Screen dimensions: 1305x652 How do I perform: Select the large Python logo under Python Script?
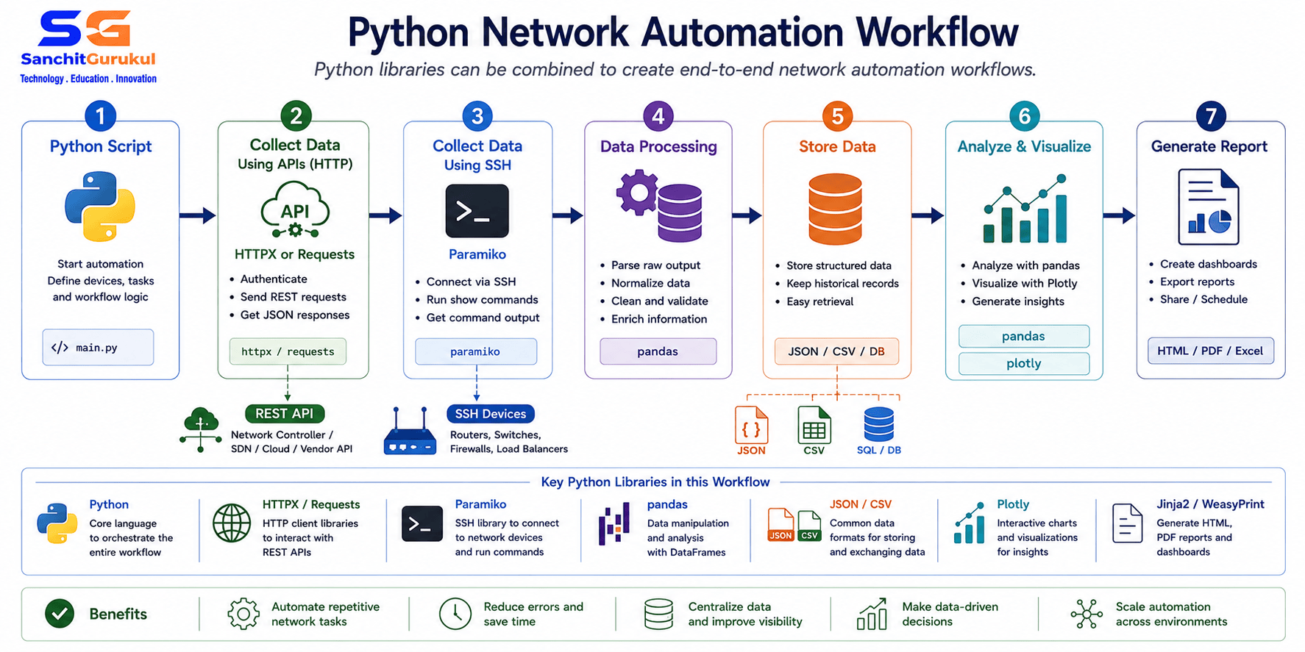click(100, 207)
